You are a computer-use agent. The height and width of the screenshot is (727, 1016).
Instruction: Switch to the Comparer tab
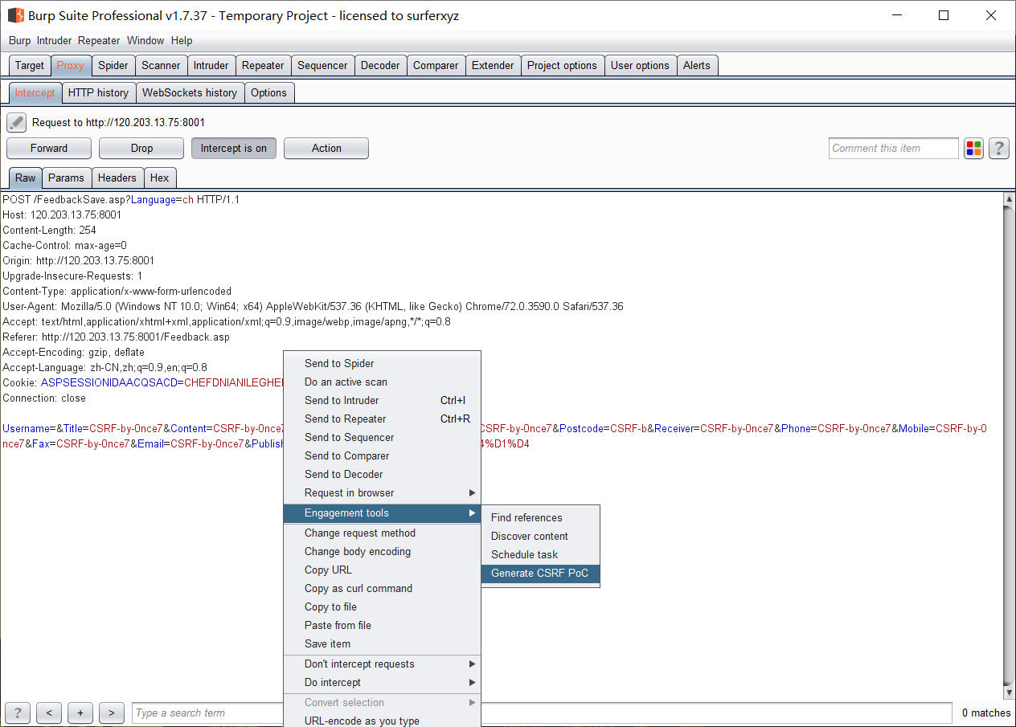click(x=436, y=66)
